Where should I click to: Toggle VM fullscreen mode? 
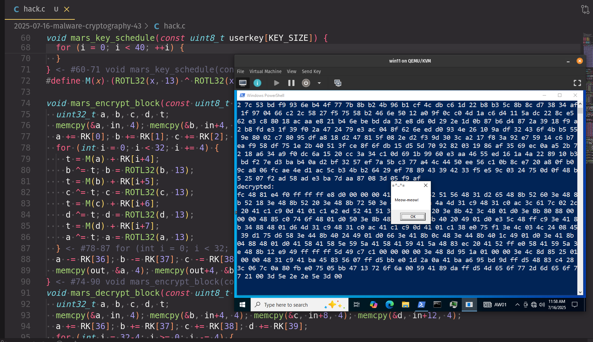pyautogui.click(x=577, y=83)
